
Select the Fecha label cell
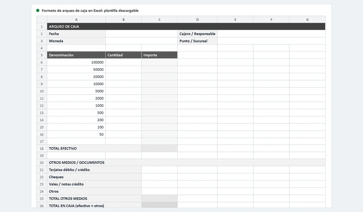[76, 34]
